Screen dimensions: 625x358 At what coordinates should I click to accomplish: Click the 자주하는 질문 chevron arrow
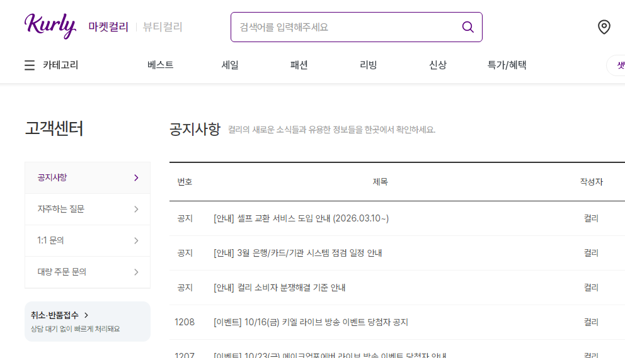click(x=136, y=209)
